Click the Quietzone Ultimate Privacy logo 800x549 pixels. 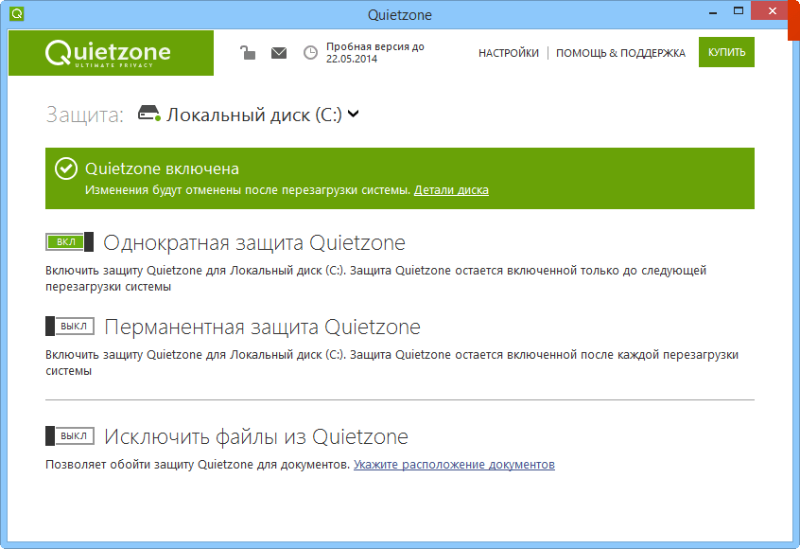[x=111, y=52]
